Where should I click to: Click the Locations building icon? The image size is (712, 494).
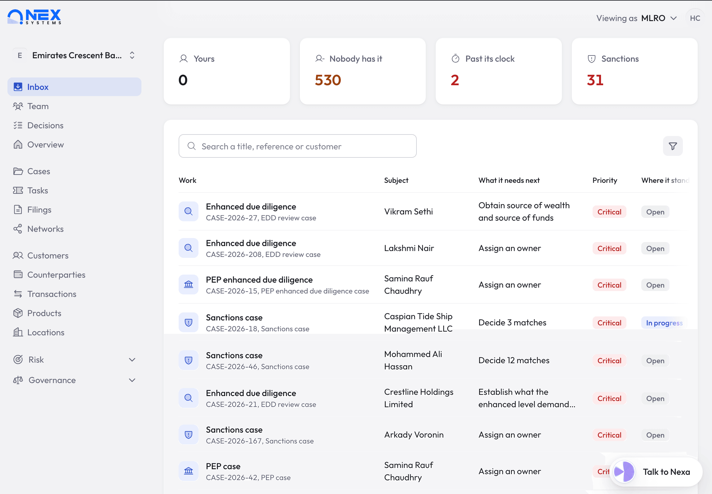click(x=18, y=332)
